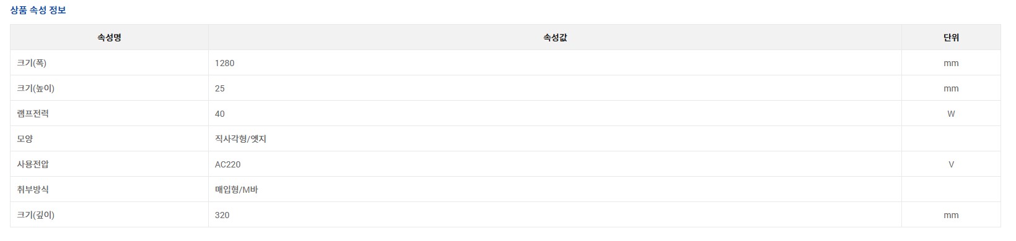Click the 램프전력 attribute name cell
The height and width of the screenshot is (241, 1016).
pos(109,114)
